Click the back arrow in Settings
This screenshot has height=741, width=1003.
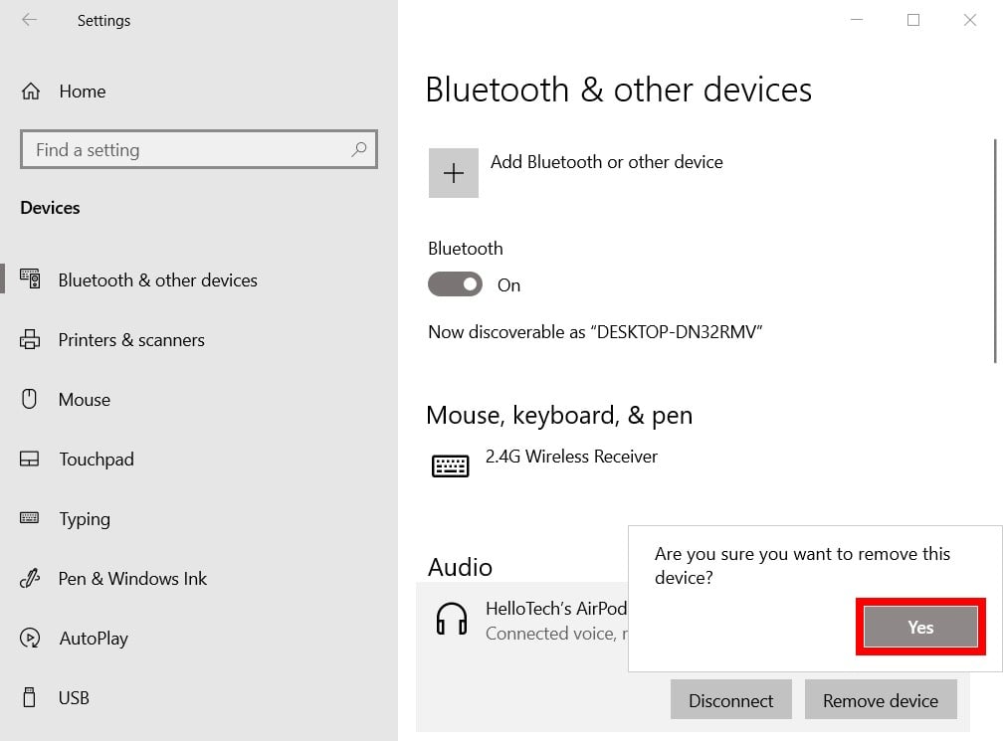coord(29,20)
